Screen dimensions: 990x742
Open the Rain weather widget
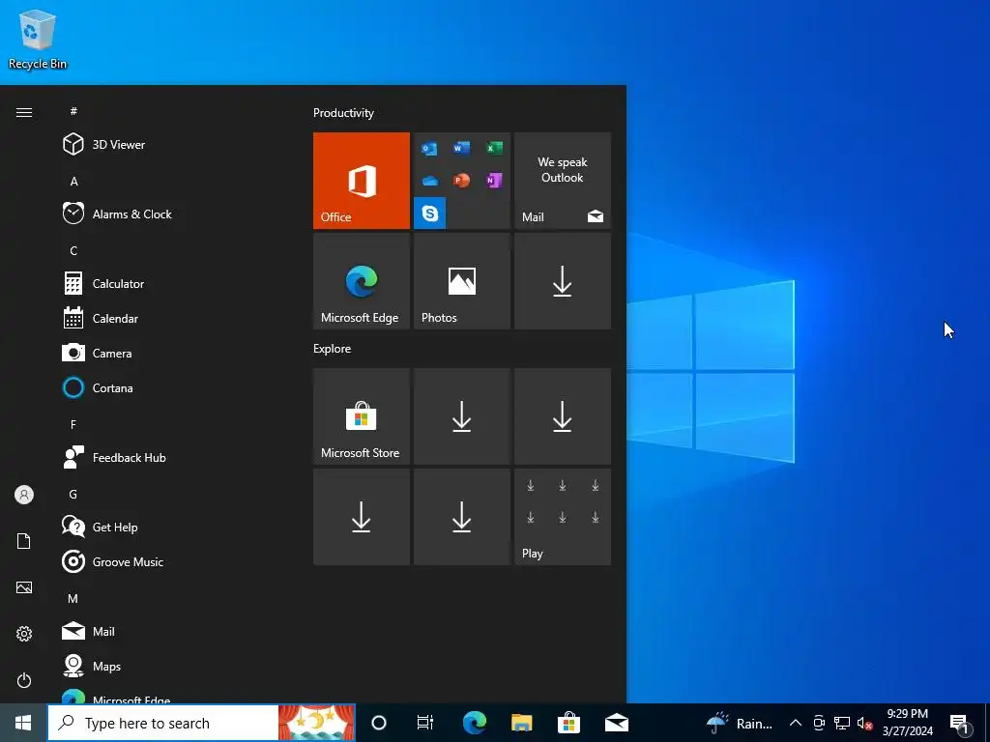[740, 723]
